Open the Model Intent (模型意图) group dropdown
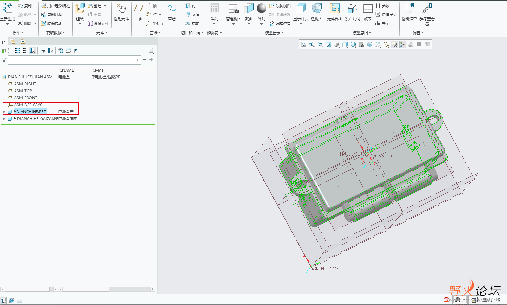 [x=362, y=33]
